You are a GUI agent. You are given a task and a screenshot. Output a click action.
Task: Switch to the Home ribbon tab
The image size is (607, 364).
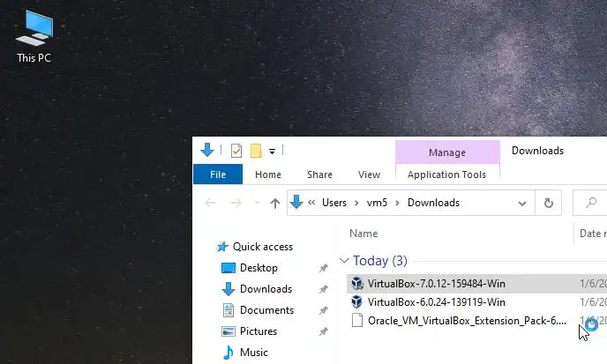pos(268,175)
